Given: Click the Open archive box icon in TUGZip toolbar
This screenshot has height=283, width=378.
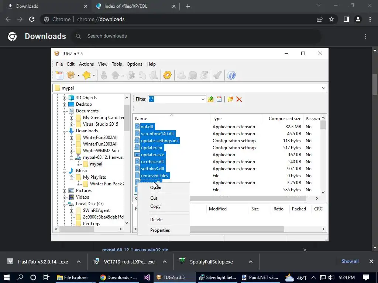Looking at the screenshot, I should click(x=71, y=75).
